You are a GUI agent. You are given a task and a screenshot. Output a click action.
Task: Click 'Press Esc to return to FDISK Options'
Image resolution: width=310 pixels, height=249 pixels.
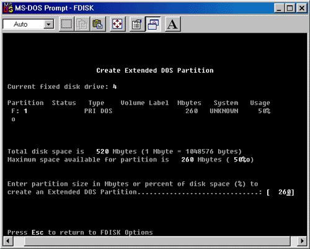pyautogui.click(x=80, y=232)
